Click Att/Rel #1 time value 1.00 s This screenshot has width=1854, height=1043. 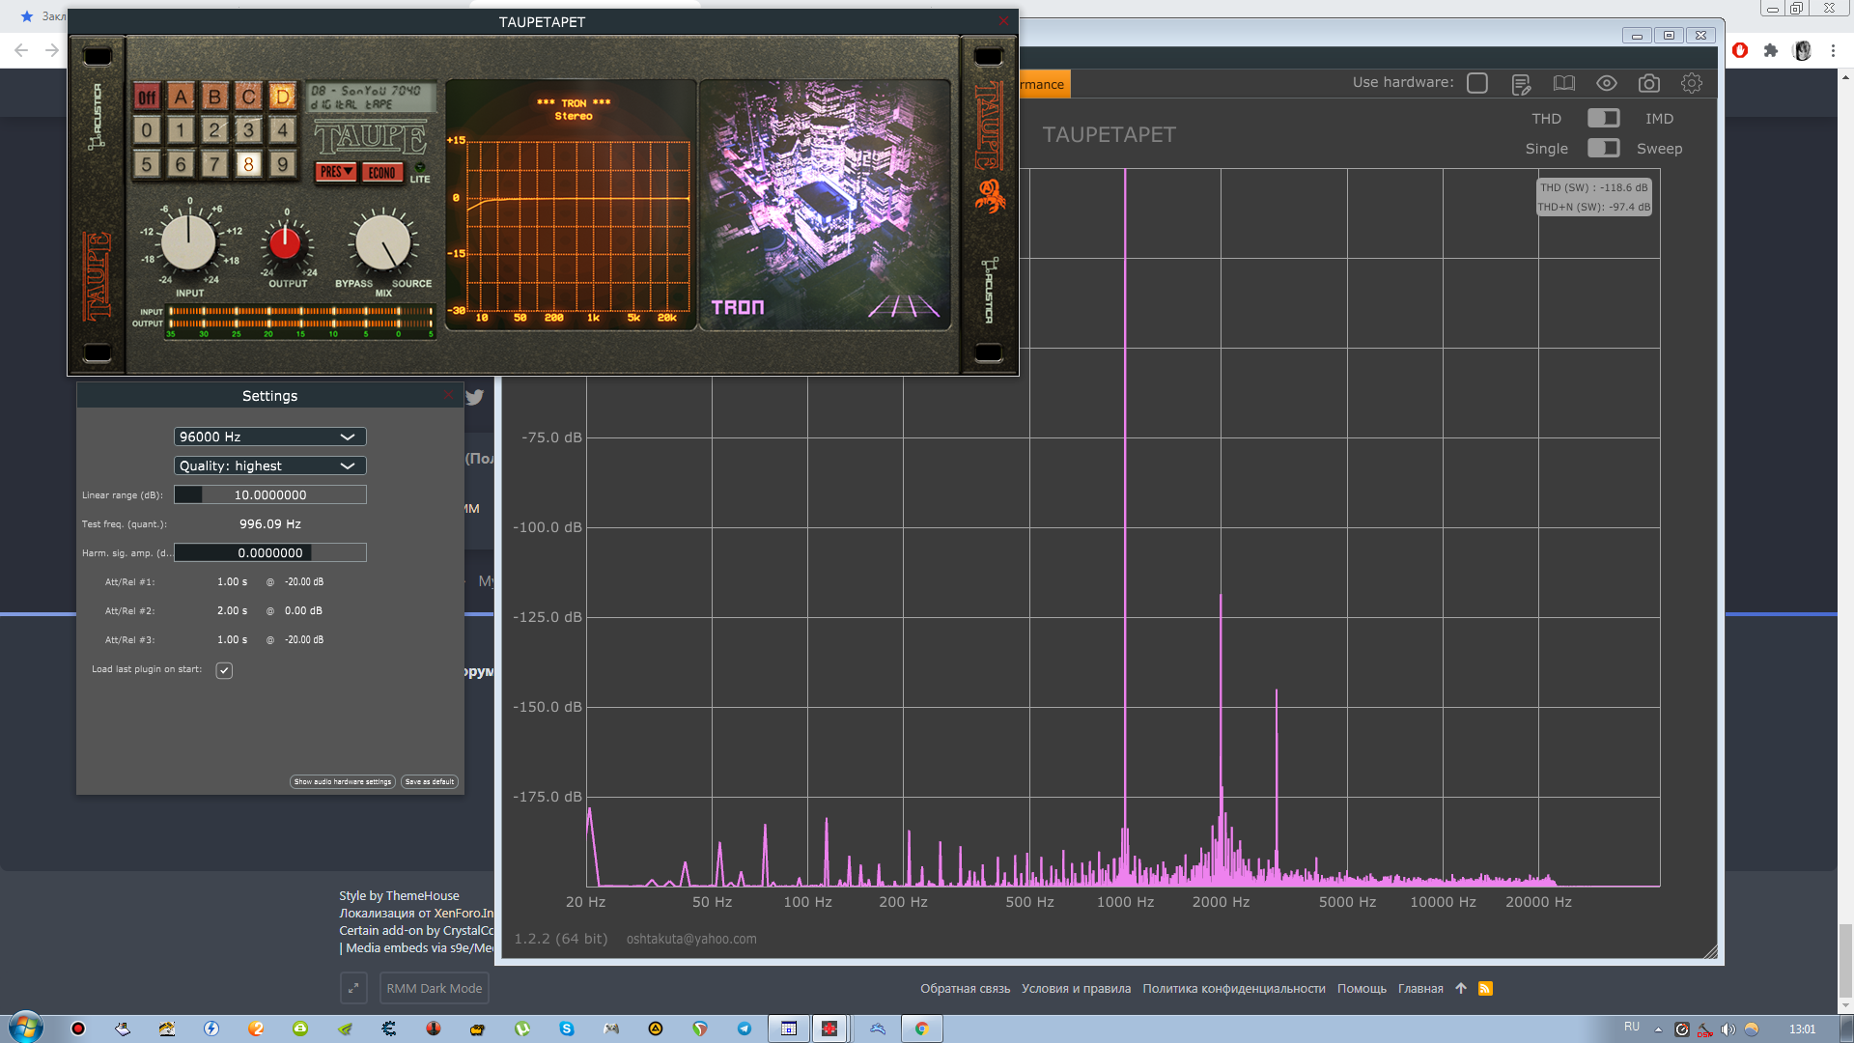point(232,582)
